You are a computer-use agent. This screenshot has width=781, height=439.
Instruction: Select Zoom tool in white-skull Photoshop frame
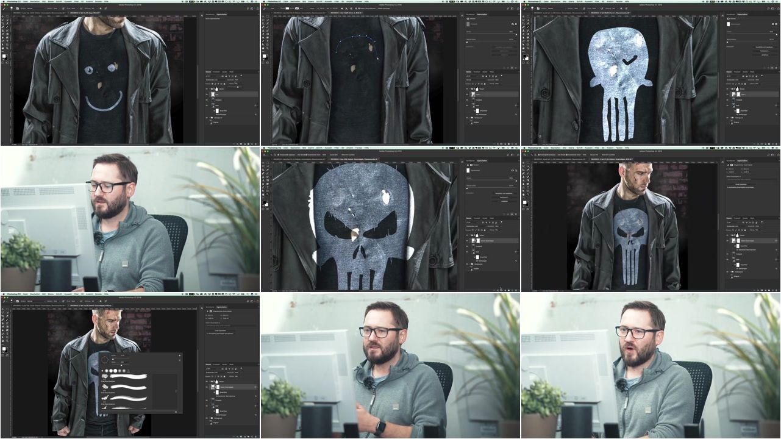pyautogui.click(x=529, y=48)
